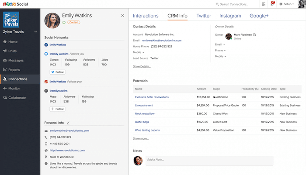This screenshot has width=306, height=175.
Task: Click the feed list icon beside search
Action: point(264,4)
